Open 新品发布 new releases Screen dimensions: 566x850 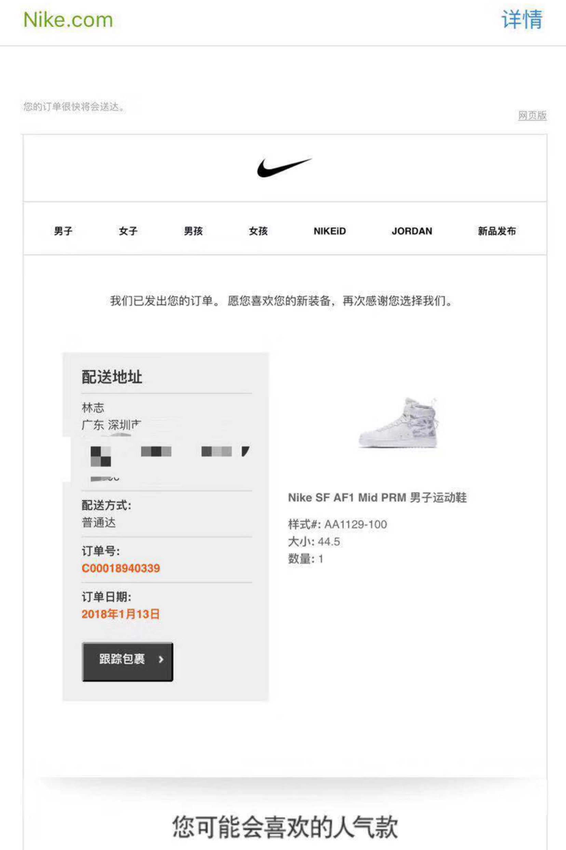point(497,231)
